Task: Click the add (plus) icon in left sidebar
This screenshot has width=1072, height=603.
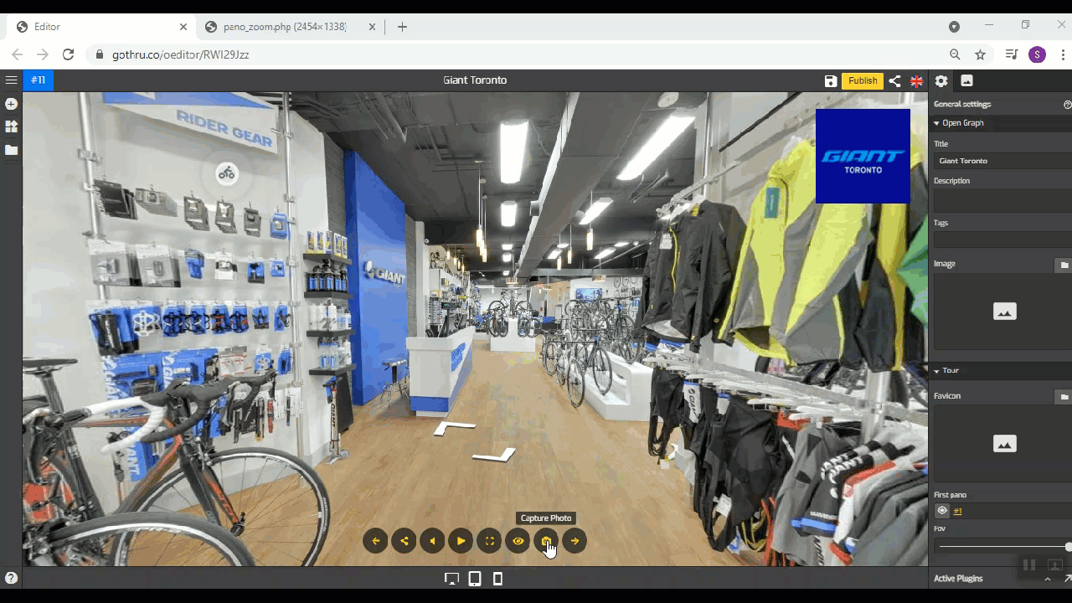Action: click(x=11, y=104)
